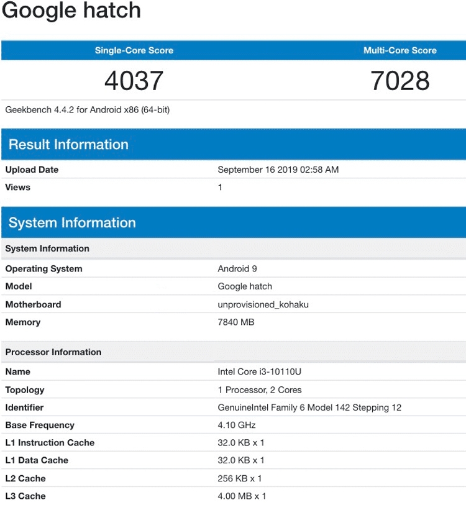Click the L3 Cache label

click(x=25, y=496)
